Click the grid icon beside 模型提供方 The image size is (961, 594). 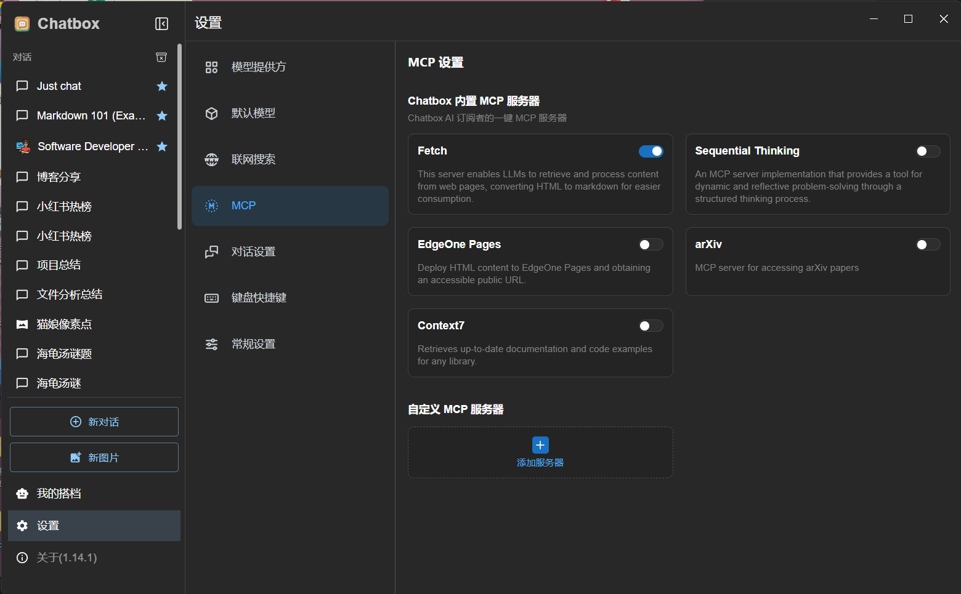(x=211, y=67)
